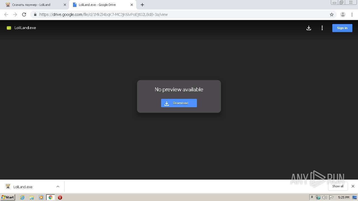Click the red Opera-style taskbar icon
The image size is (358, 201).
coord(60,197)
